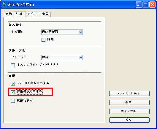Click the デフォルトに戻す button
The height and width of the screenshot is (129, 157).
click(129, 94)
